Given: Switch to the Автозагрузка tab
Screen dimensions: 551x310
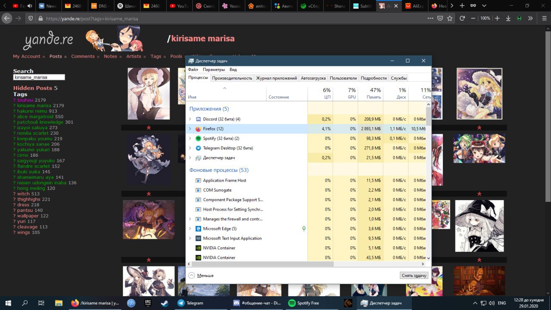Looking at the screenshot, I should [x=313, y=78].
